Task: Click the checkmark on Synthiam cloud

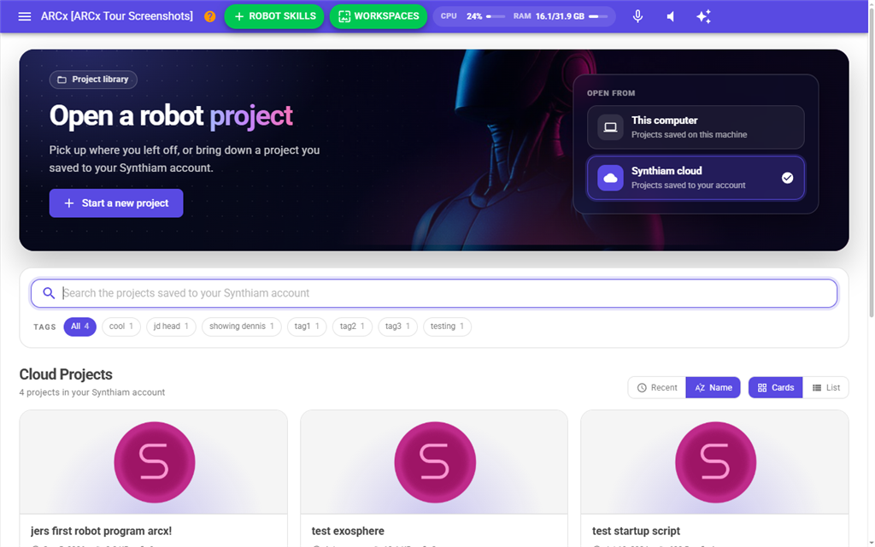Action: point(787,178)
